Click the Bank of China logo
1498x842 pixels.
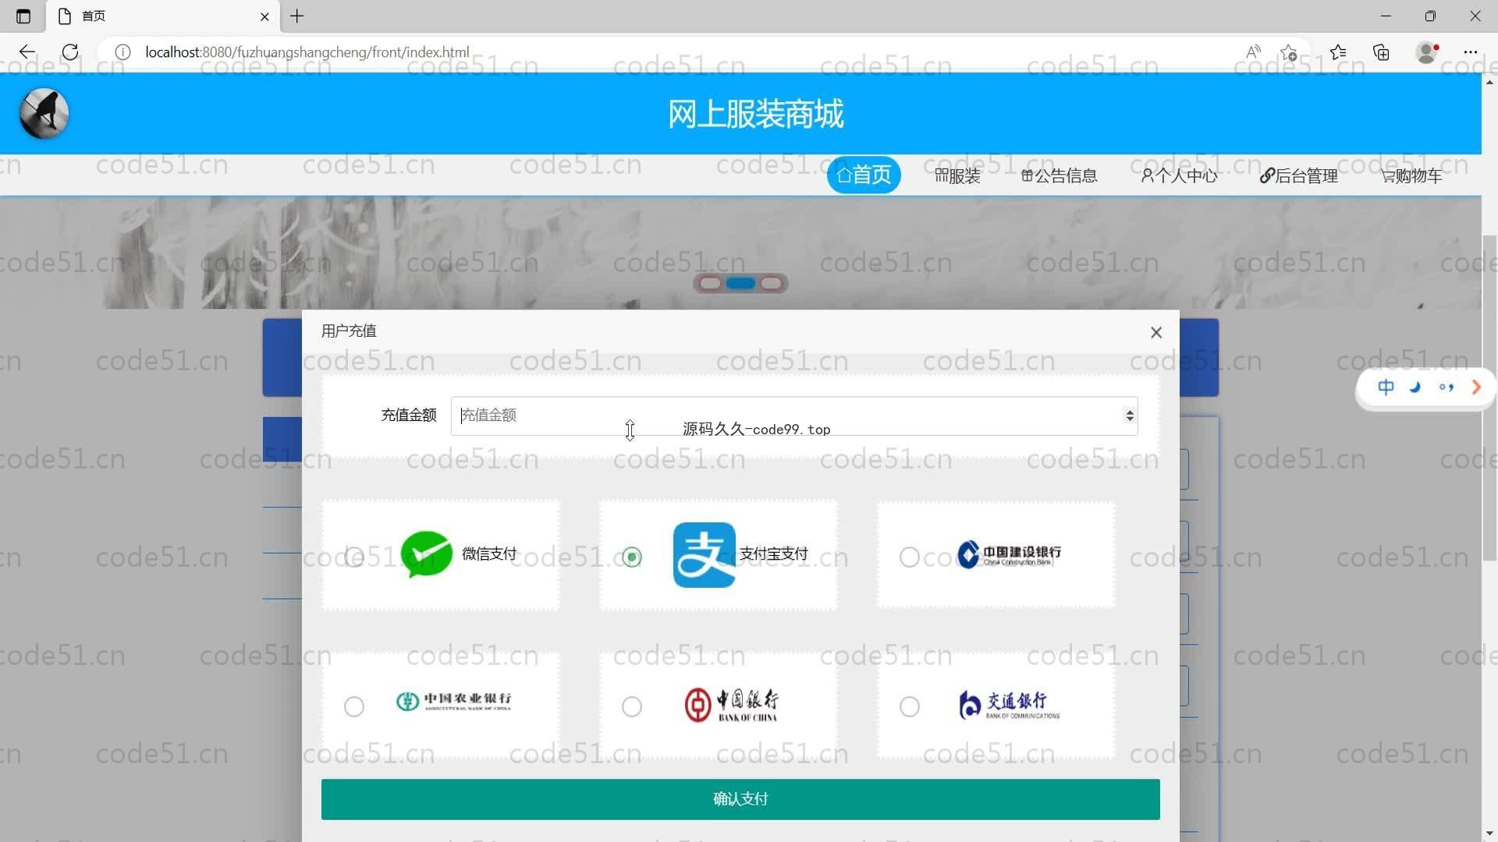tap(731, 705)
